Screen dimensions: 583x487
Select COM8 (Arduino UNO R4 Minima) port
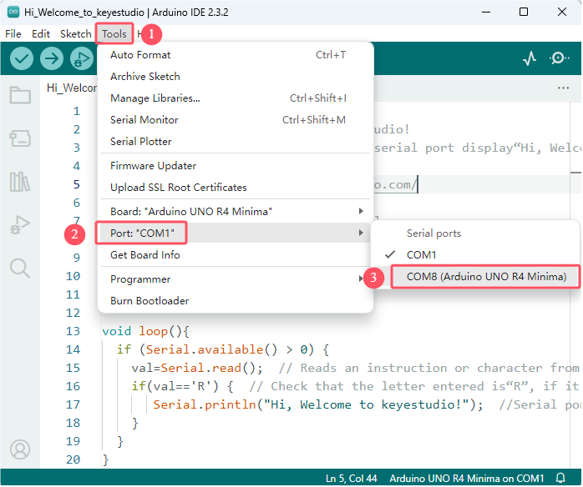coord(486,278)
